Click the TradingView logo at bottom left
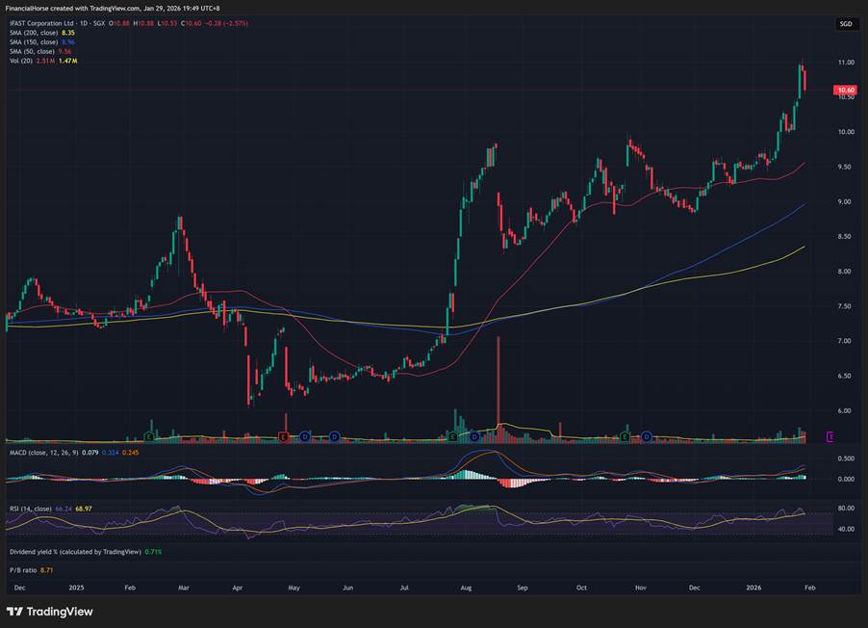Viewport: 868px width, 628px height. (x=48, y=612)
